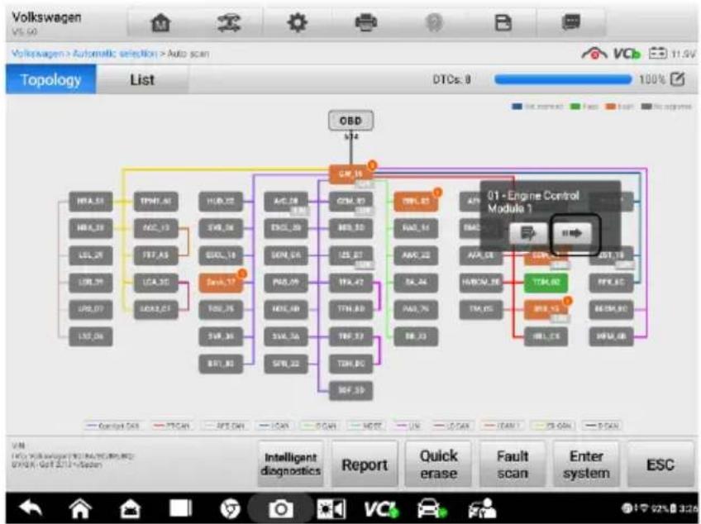Open the VCI manager icon in bottom bar
Viewport: 701px width, 524px height.
click(x=381, y=509)
